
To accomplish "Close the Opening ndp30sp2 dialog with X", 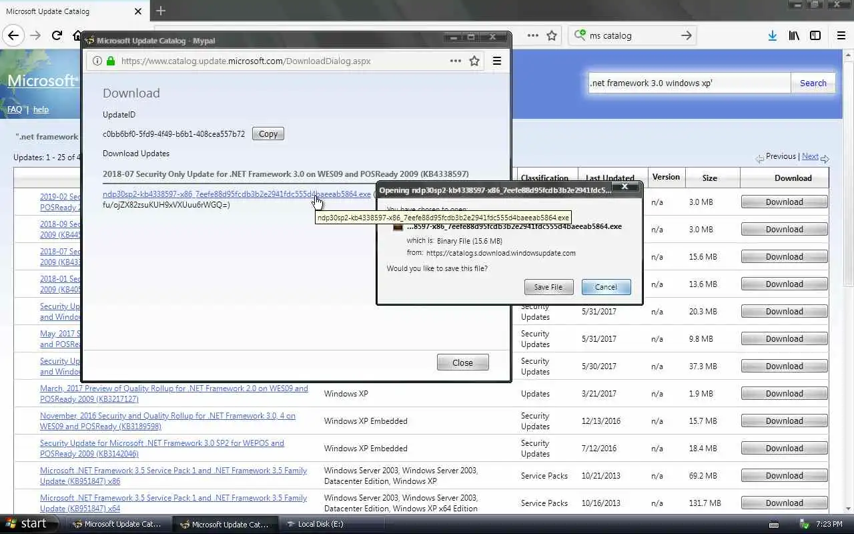I will coord(624,187).
